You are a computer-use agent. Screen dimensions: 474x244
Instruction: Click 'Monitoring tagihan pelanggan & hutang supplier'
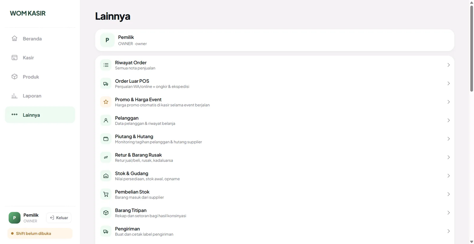pos(158,142)
